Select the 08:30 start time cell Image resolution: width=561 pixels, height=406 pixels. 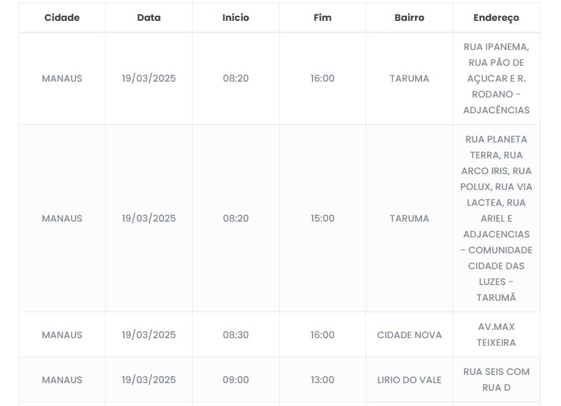(x=236, y=335)
